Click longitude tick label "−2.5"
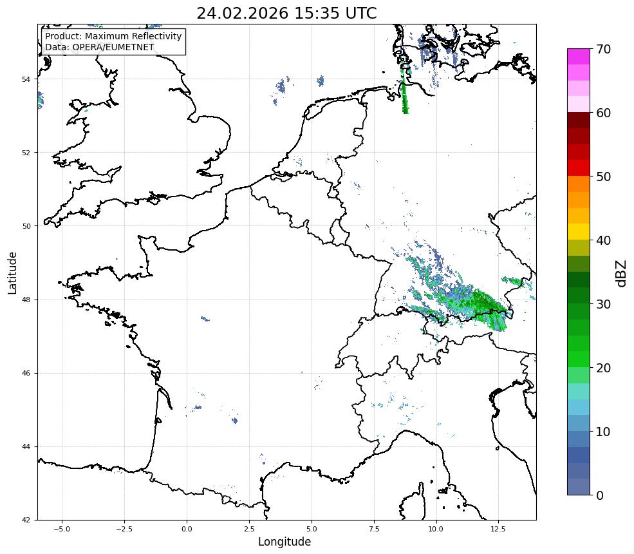 (124, 529)
